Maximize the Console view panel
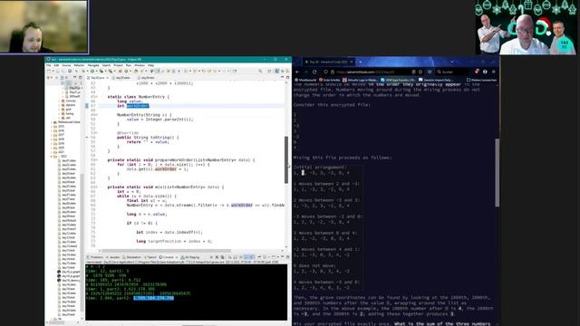This screenshot has height=326, width=580. tap(287, 257)
